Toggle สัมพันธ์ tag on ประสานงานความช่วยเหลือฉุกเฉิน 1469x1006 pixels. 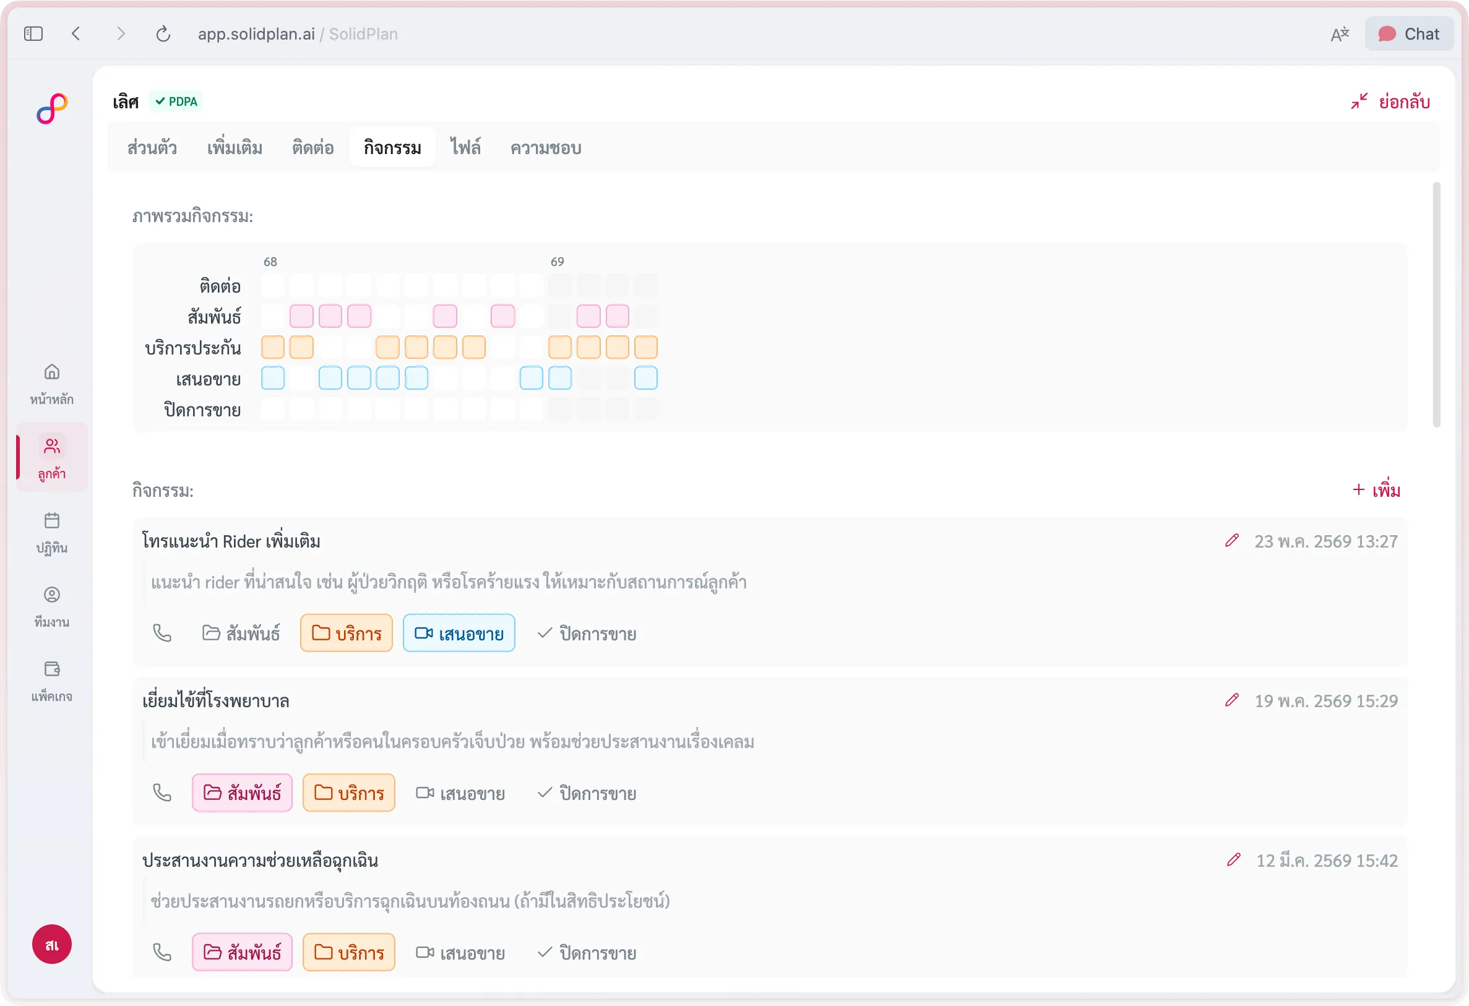(x=242, y=952)
